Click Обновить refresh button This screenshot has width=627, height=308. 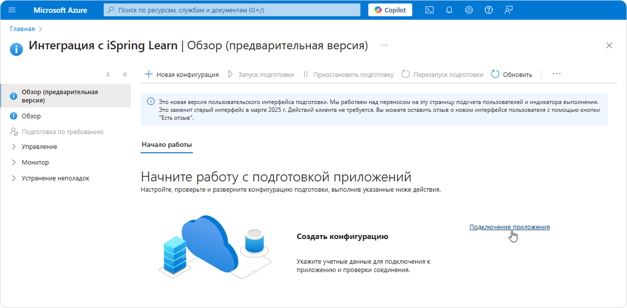[511, 74]
